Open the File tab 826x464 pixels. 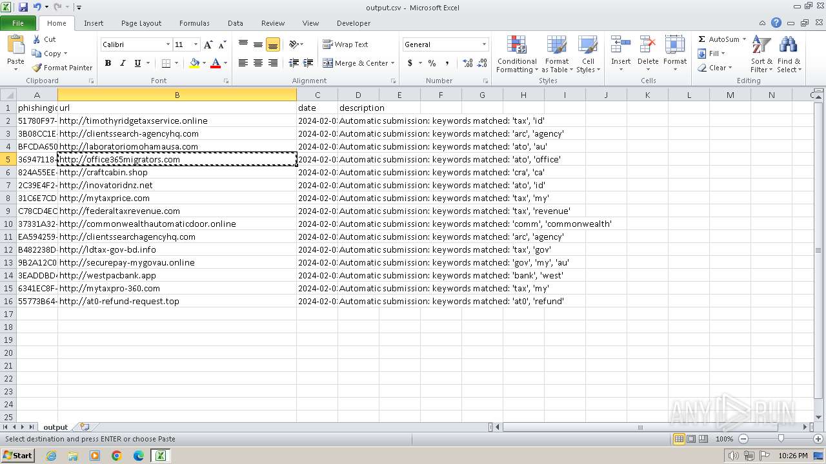pyautogui.click(x=18, y=23)
